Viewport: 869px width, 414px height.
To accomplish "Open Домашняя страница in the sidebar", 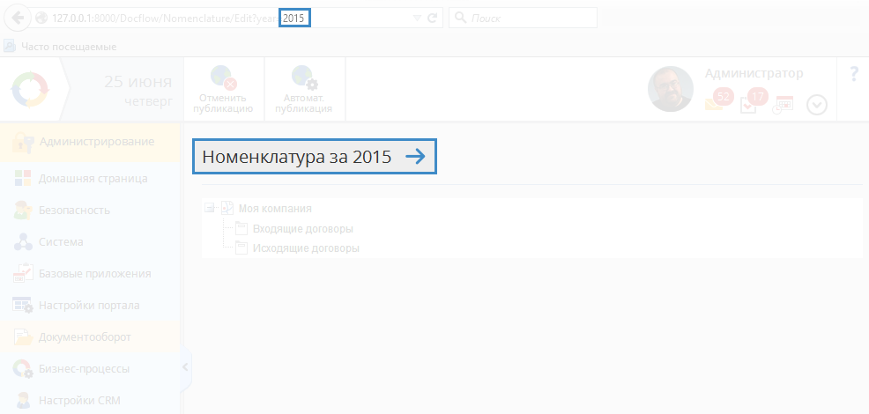I will point(93,179).
